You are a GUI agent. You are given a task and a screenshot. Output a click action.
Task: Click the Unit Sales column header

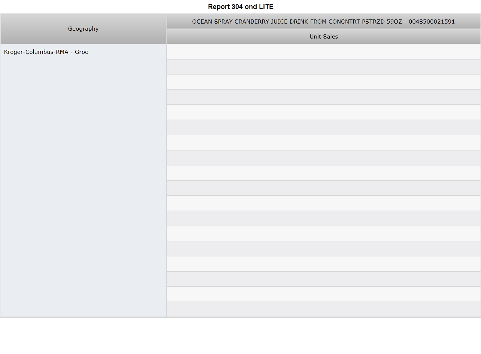tap(323, 37)
